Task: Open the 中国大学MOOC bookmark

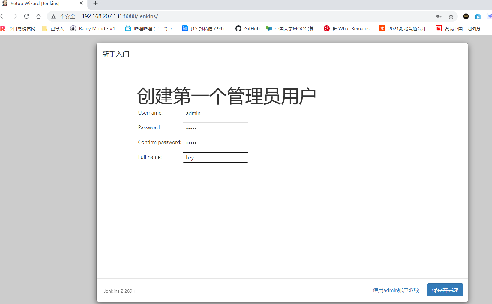Action: coord(292,28)
